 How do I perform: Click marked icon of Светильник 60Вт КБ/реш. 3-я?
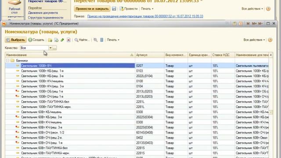click(18, 117)
